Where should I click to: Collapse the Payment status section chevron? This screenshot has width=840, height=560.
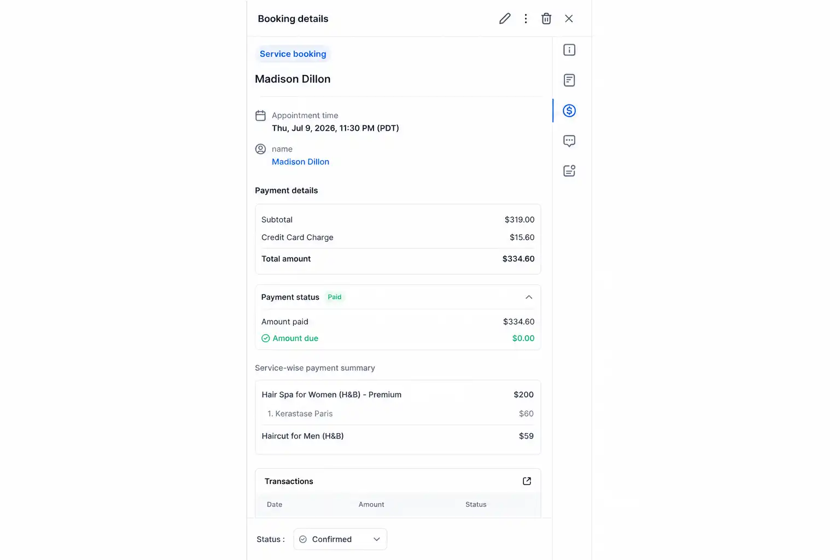pyautogui.click(x=529, y=297)
